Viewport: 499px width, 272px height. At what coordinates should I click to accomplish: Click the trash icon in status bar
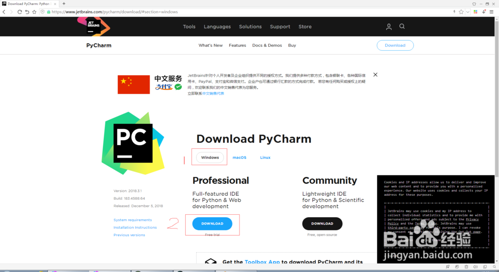pyautogui.click(x=466, y=267)
